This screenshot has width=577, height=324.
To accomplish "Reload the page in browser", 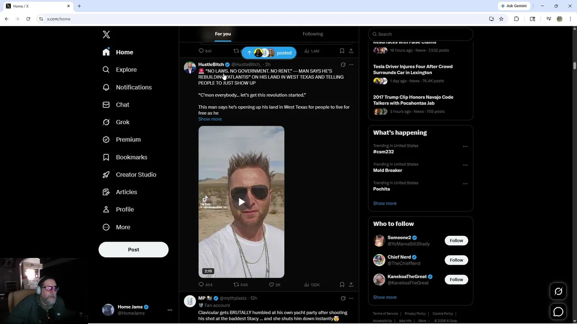I will click(x=28, y=19).
